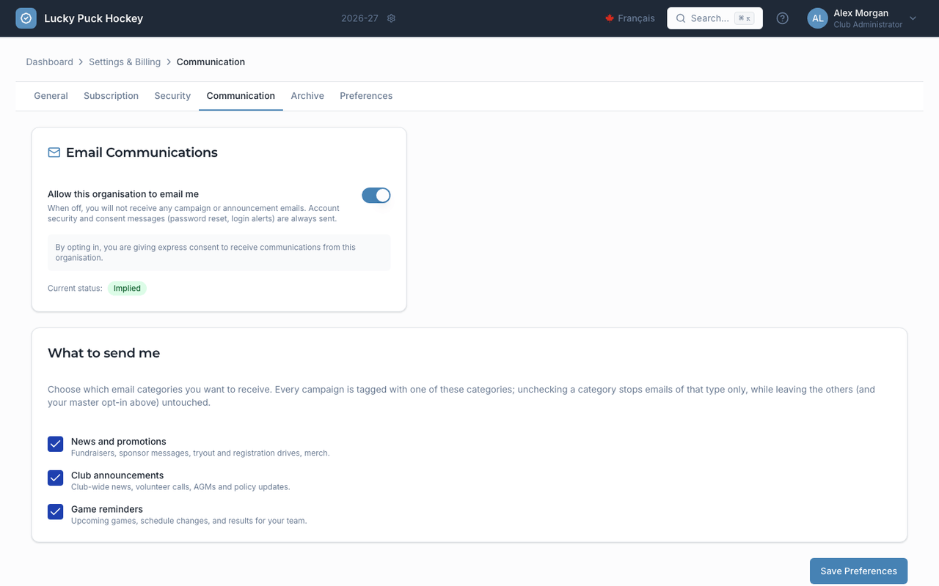This screenshot has height=586, width=939.
Task: Switch to the Preferences tab
Action: point(366,96)
